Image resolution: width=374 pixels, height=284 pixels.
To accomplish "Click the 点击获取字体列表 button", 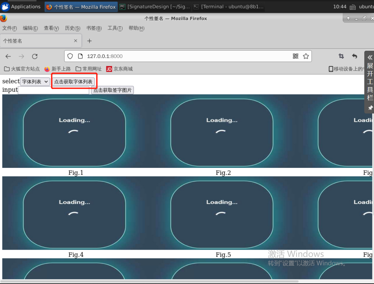I will point(73,82).
